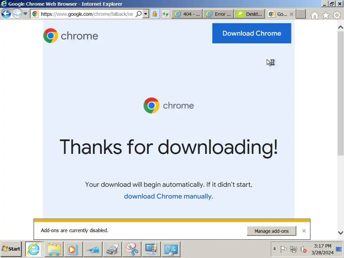The image size is (344, 258).
Task: Refresh the page with the green arrows icon
Action: click(x=165, y=14)
